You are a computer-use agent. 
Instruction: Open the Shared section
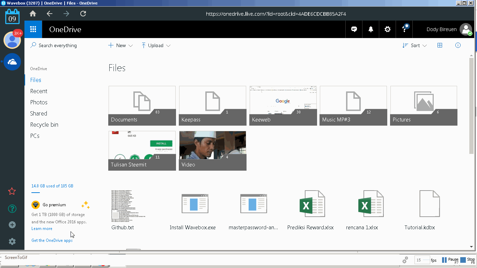pos(38,113)
